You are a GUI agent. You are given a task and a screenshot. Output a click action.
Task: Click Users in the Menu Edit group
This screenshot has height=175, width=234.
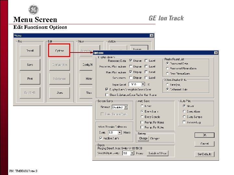coord(59,93)
